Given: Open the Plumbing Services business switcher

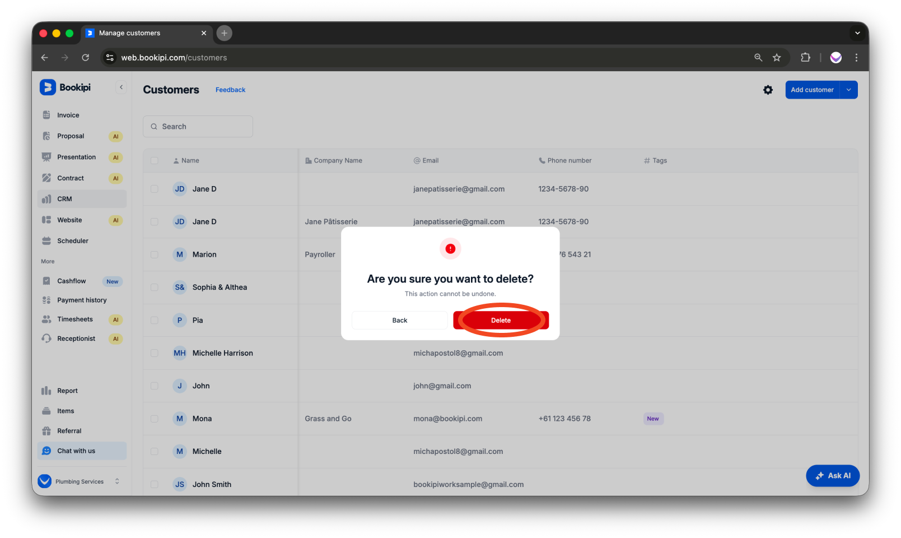Looking at the screenshot, I should click(80, 481).
